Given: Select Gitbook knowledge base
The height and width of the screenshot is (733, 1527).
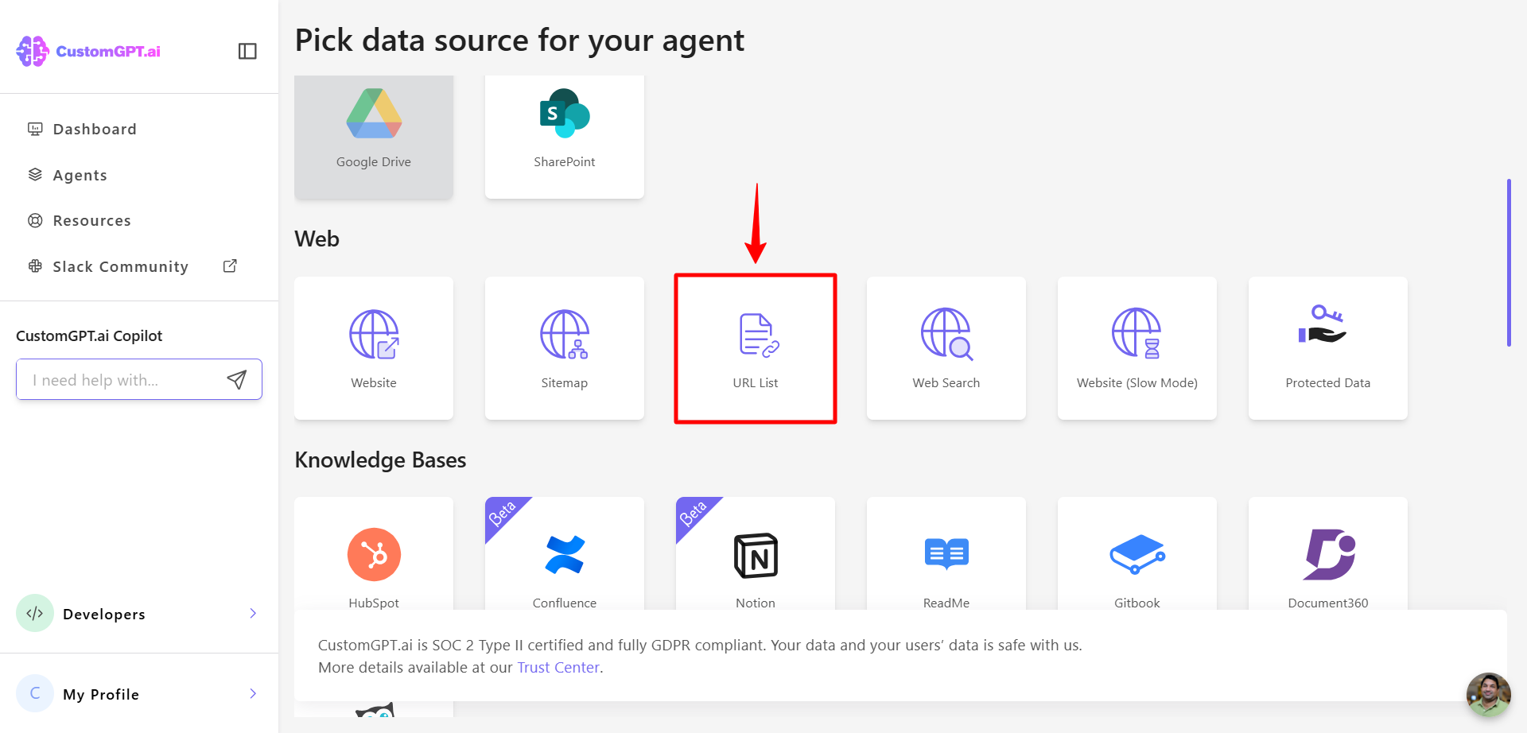Looking at the screenshot, I should pos(1137,554).
